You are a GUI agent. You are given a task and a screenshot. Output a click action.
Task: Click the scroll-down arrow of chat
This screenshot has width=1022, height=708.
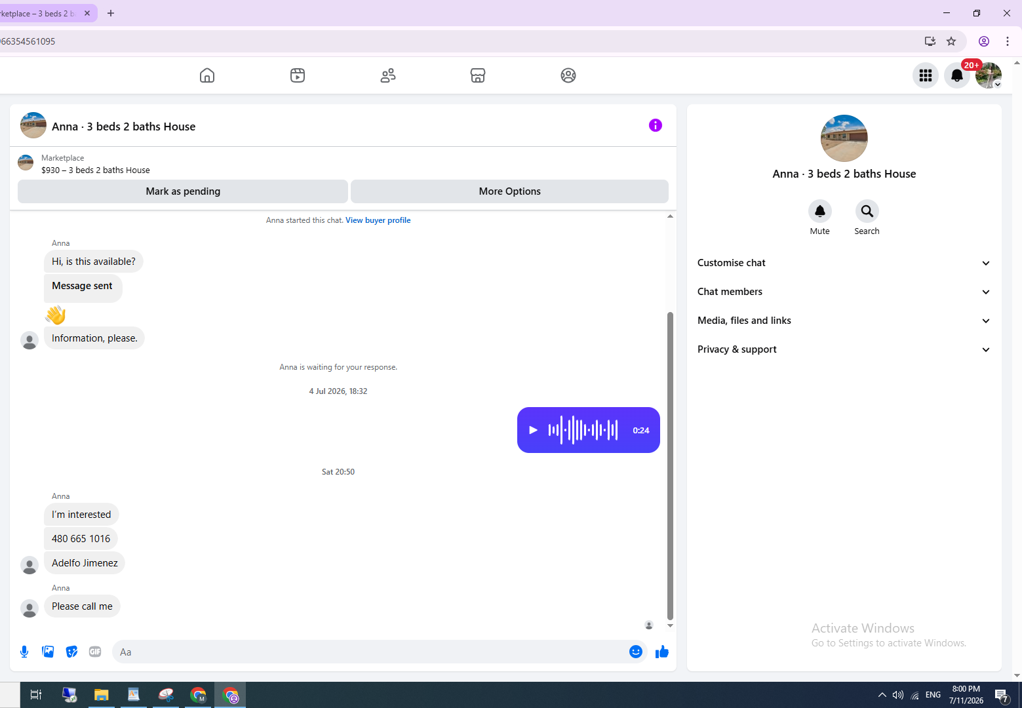click(670, 625)
